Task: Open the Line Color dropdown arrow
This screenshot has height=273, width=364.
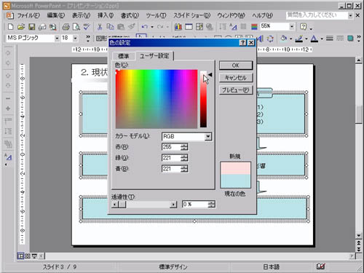Action: coord(306,39)
